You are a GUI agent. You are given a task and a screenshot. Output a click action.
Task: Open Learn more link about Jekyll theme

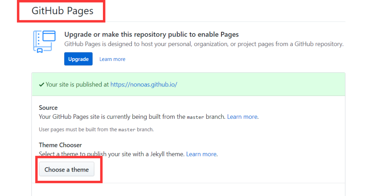click(201, 154)
